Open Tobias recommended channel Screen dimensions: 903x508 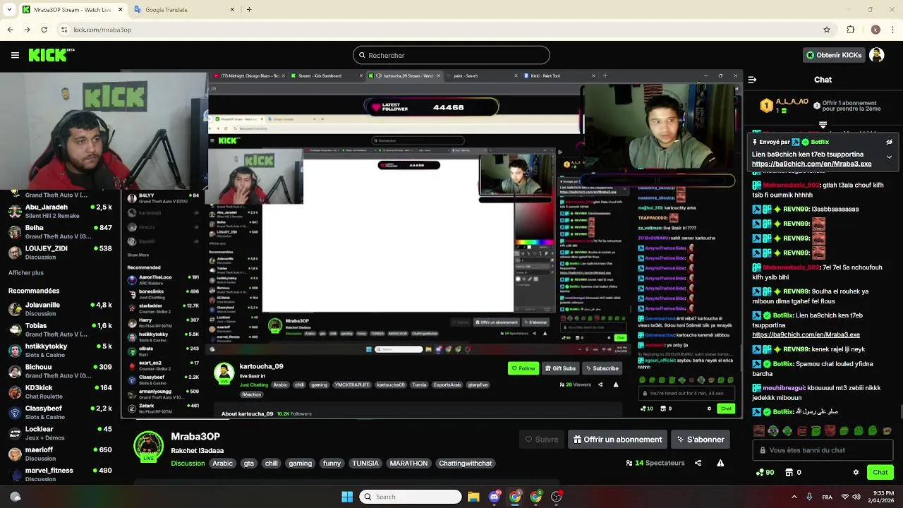59,329
